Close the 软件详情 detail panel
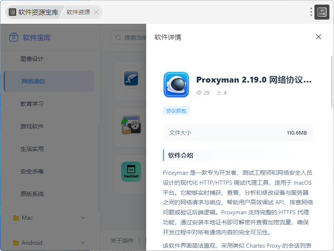 (319, 37)
